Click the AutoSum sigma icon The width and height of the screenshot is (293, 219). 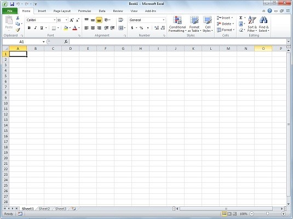click(241, 18)
